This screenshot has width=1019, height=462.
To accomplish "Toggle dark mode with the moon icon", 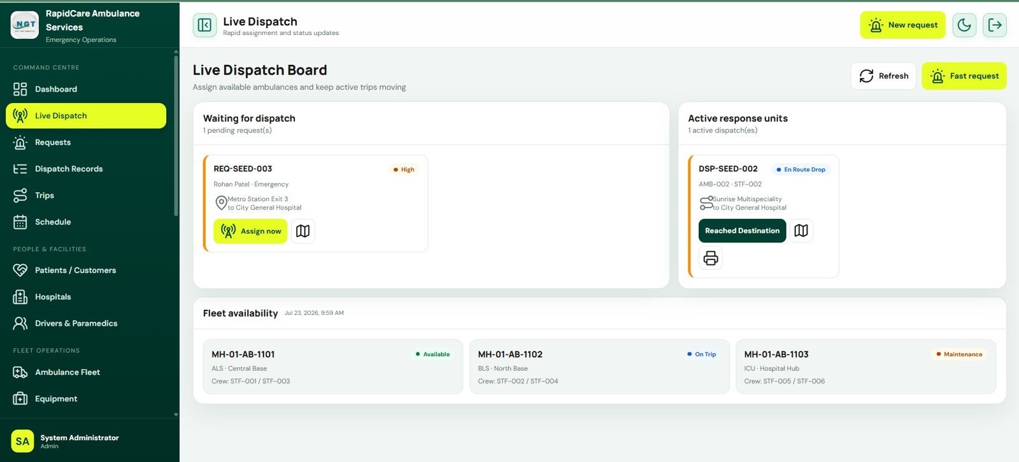I will pos(964,25).
